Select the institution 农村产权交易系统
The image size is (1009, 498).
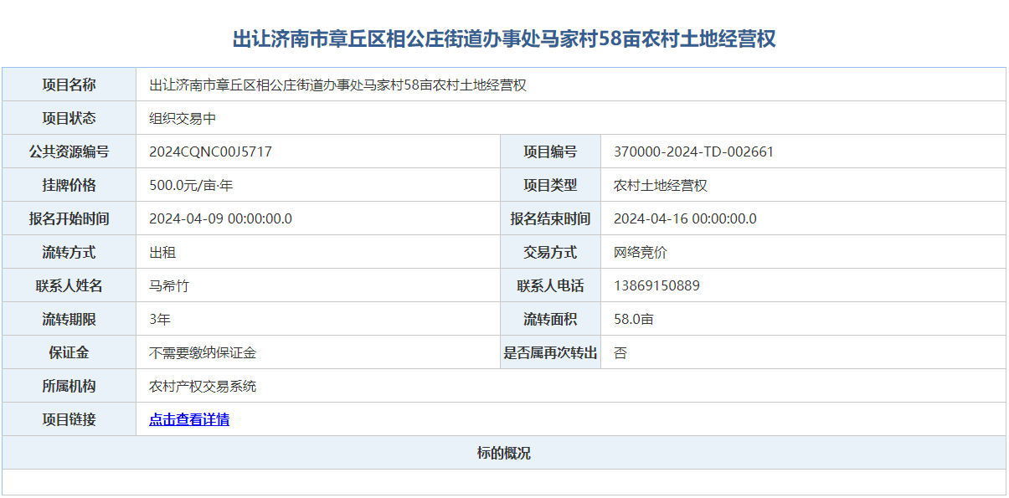coord(203,386)
